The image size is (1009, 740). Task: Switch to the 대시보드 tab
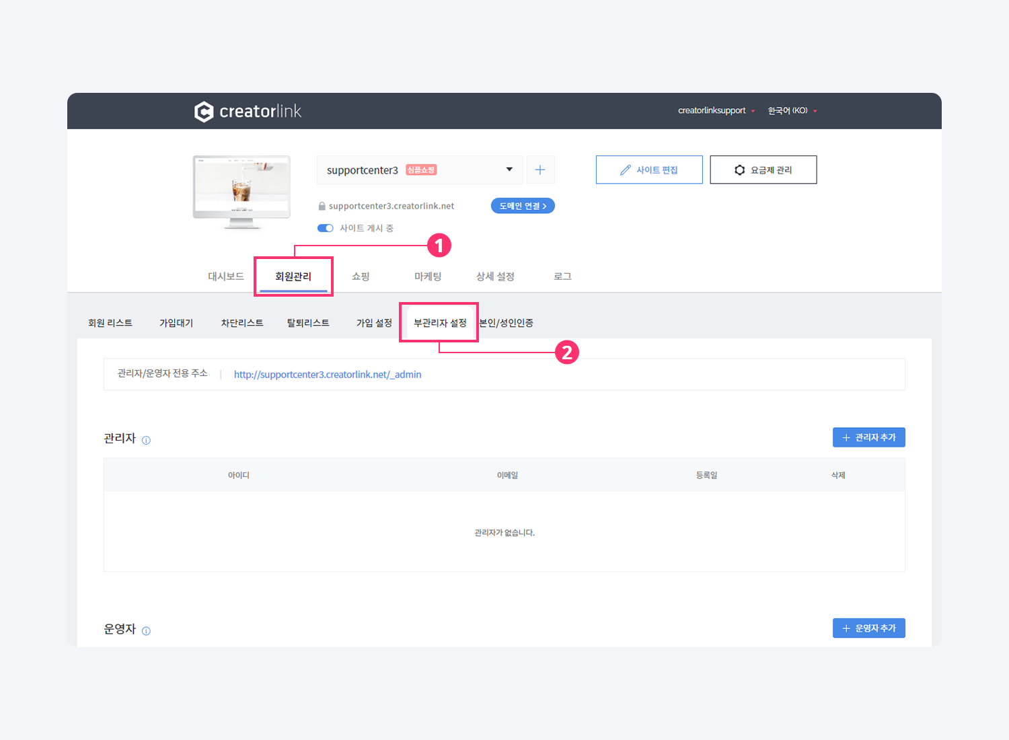coord(225,276)
